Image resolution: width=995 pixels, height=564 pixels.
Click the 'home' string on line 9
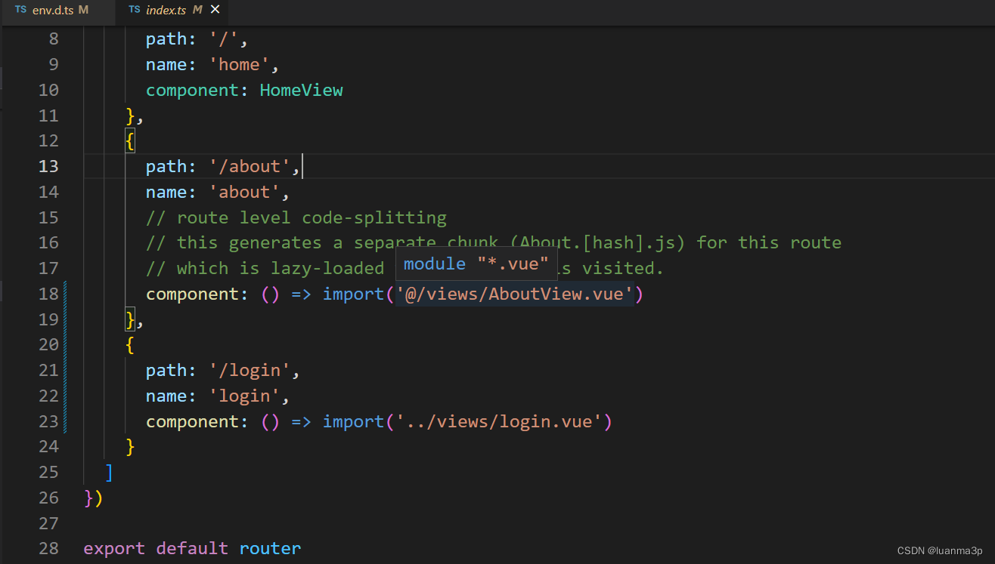(x=239, y=64)
